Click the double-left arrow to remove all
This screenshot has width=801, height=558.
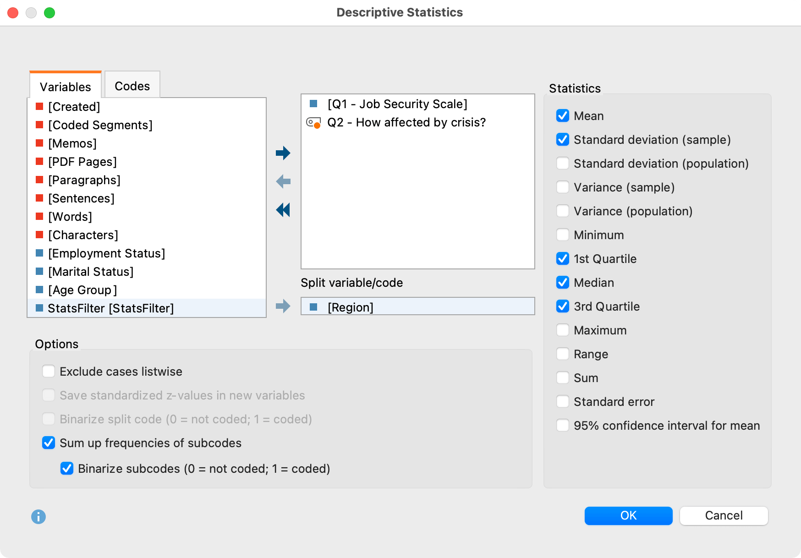(283, 210)
